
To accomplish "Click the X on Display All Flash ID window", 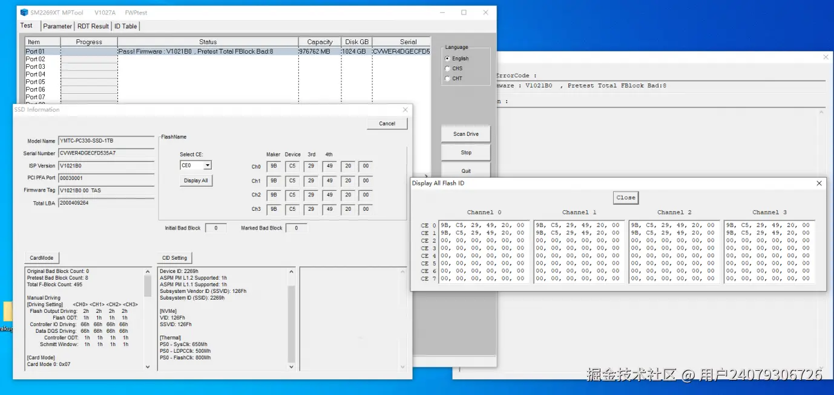I will pos(819,183).
